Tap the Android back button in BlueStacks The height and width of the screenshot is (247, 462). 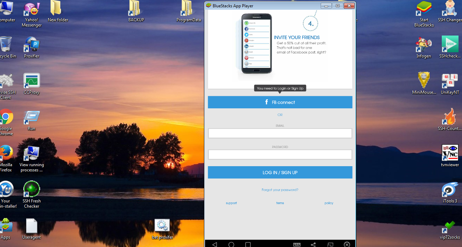click(214, 244)
